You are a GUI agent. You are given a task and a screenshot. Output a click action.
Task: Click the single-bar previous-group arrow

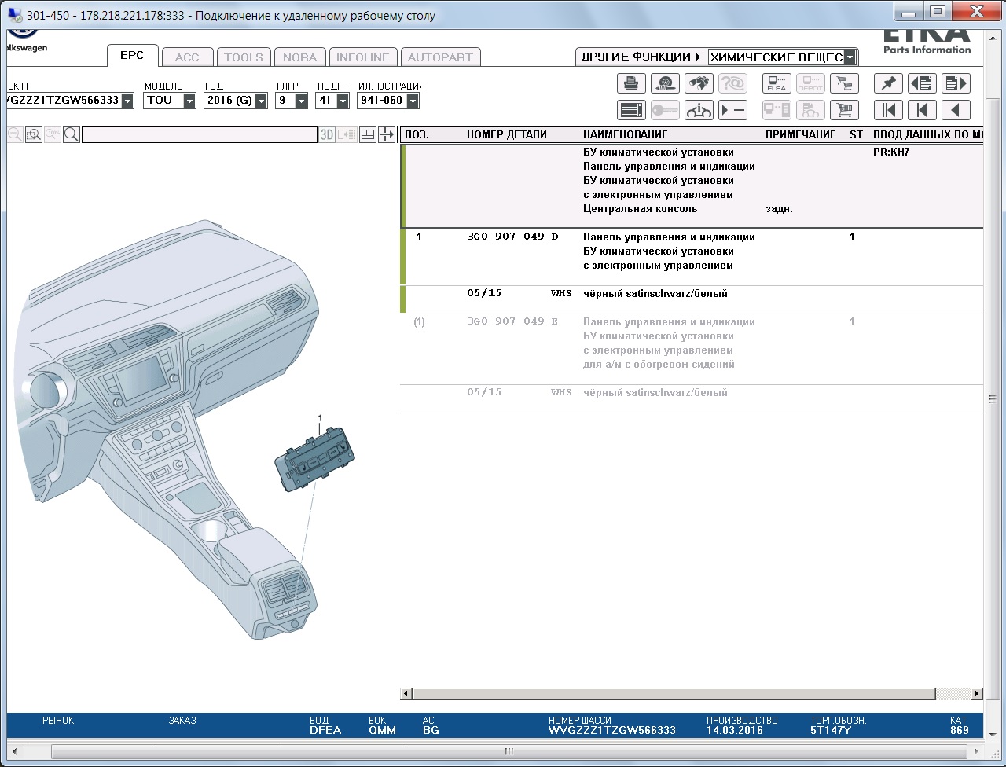tap(922, 110)
